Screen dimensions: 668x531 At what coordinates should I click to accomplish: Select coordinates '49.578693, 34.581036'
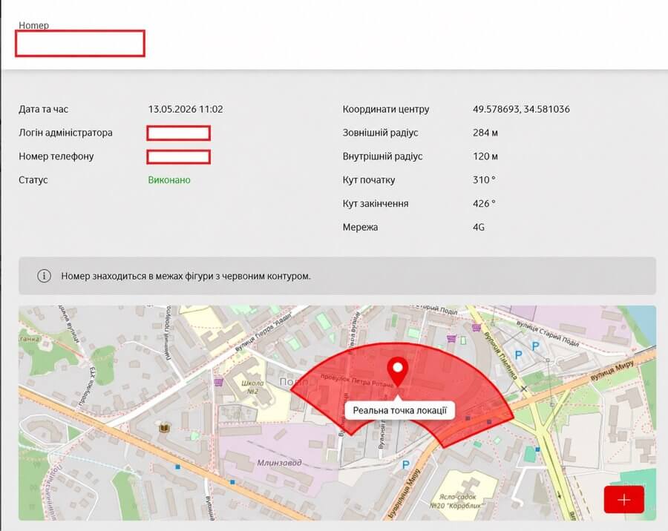tap(521, 110)
